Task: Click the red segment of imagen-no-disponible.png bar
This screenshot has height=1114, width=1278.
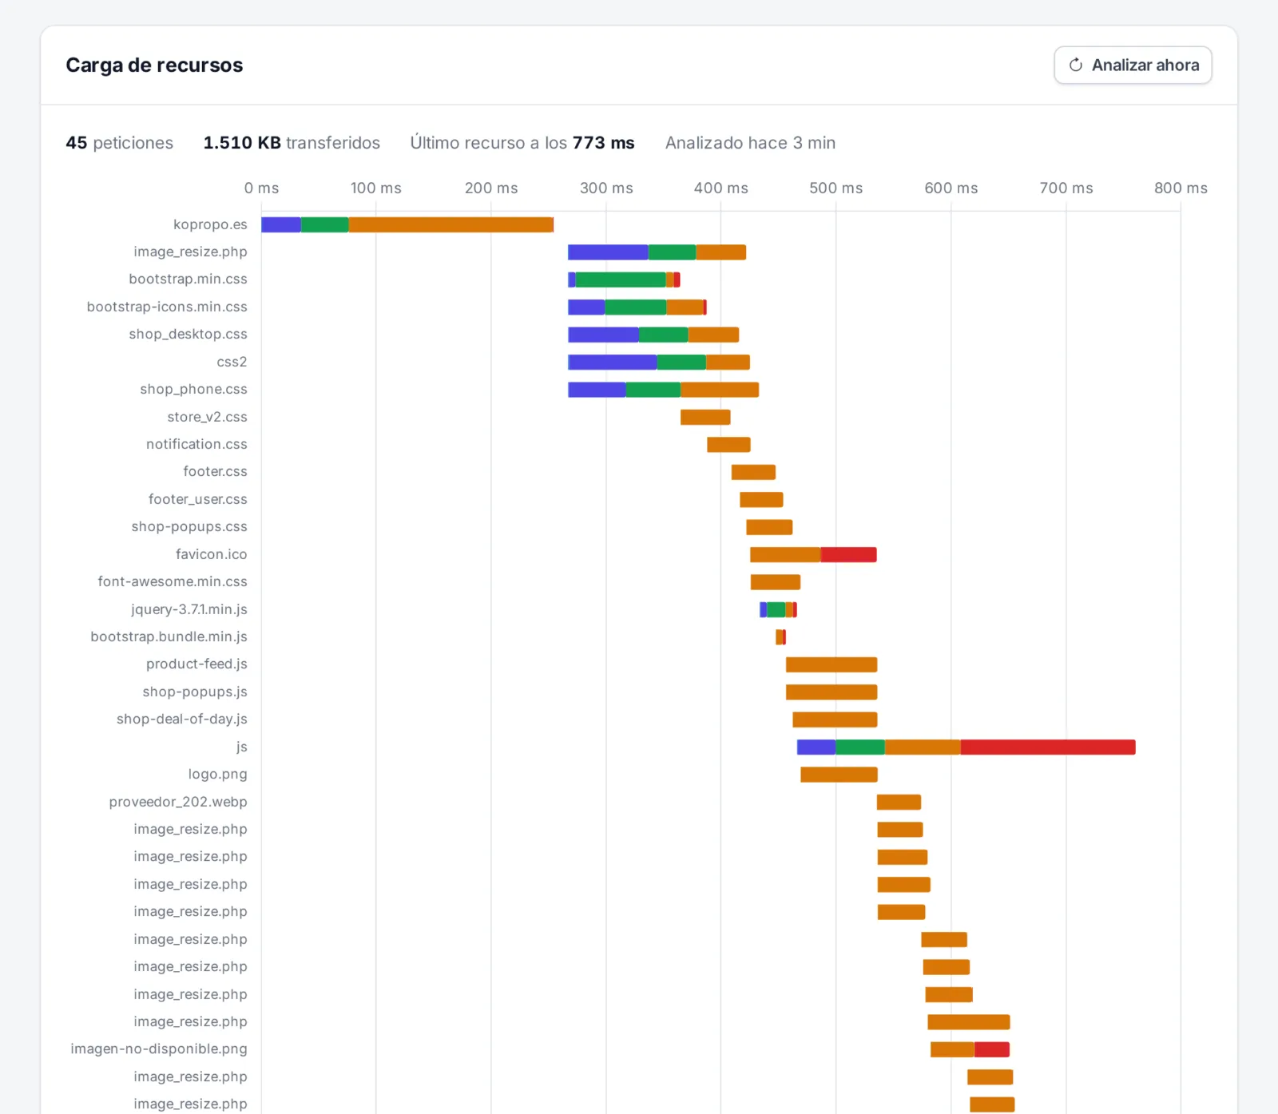Action: pyautogui.click(x=992, y=1049)
